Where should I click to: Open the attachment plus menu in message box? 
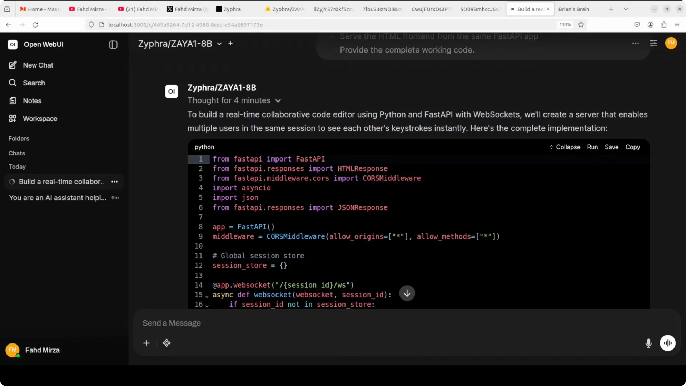click(146, 343)
